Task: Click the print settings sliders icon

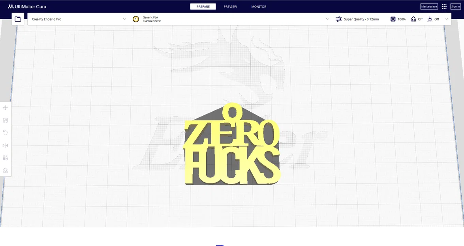Action: pos(338,19)
